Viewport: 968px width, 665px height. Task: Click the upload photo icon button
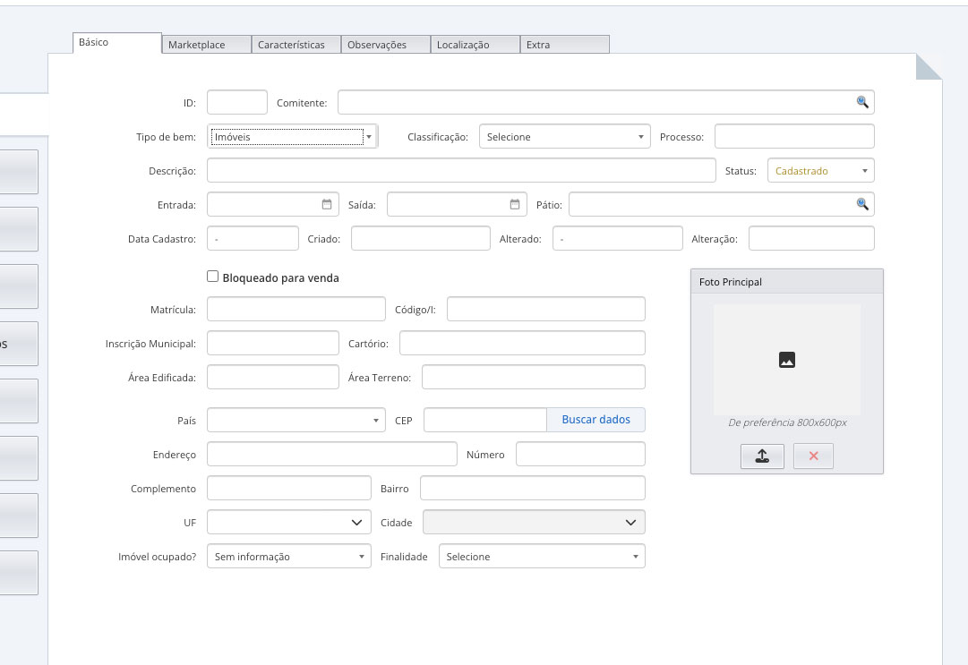click(x=762, y=456)
